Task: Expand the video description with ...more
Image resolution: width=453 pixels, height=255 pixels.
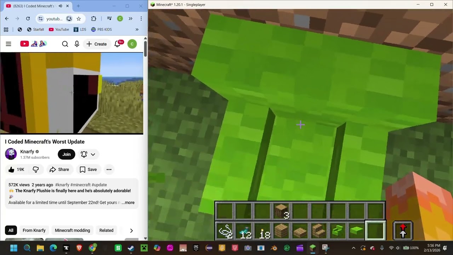Action: pos(128,203)
